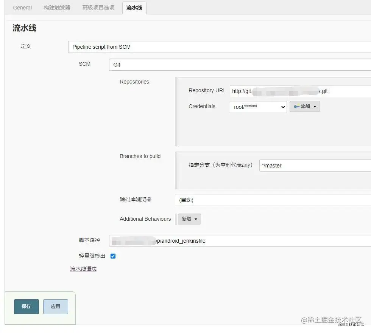Image resolution: width=371 pixels, height=333 pixels.
Task: Uncheck the 轻量级检出 checkbox
Action: click(x=113, y=256)
